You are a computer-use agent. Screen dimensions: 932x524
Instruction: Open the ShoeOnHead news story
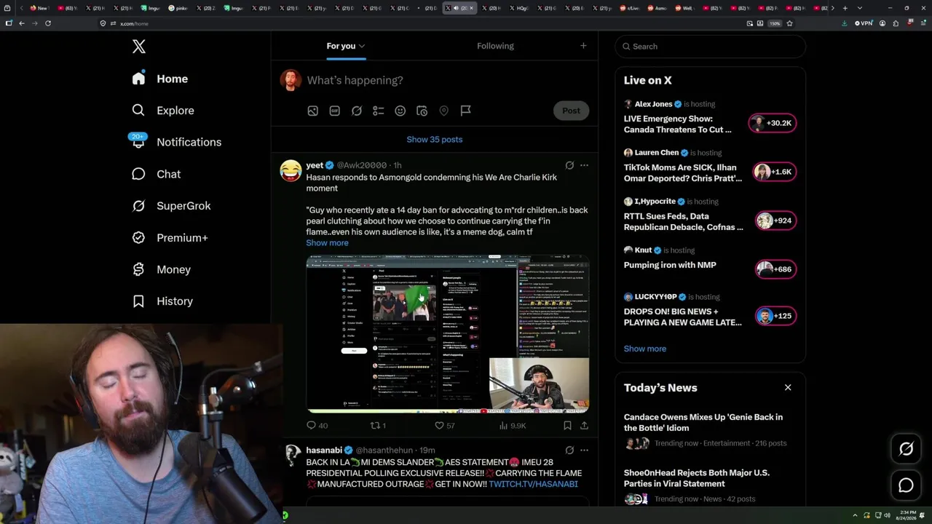(711, 485)
